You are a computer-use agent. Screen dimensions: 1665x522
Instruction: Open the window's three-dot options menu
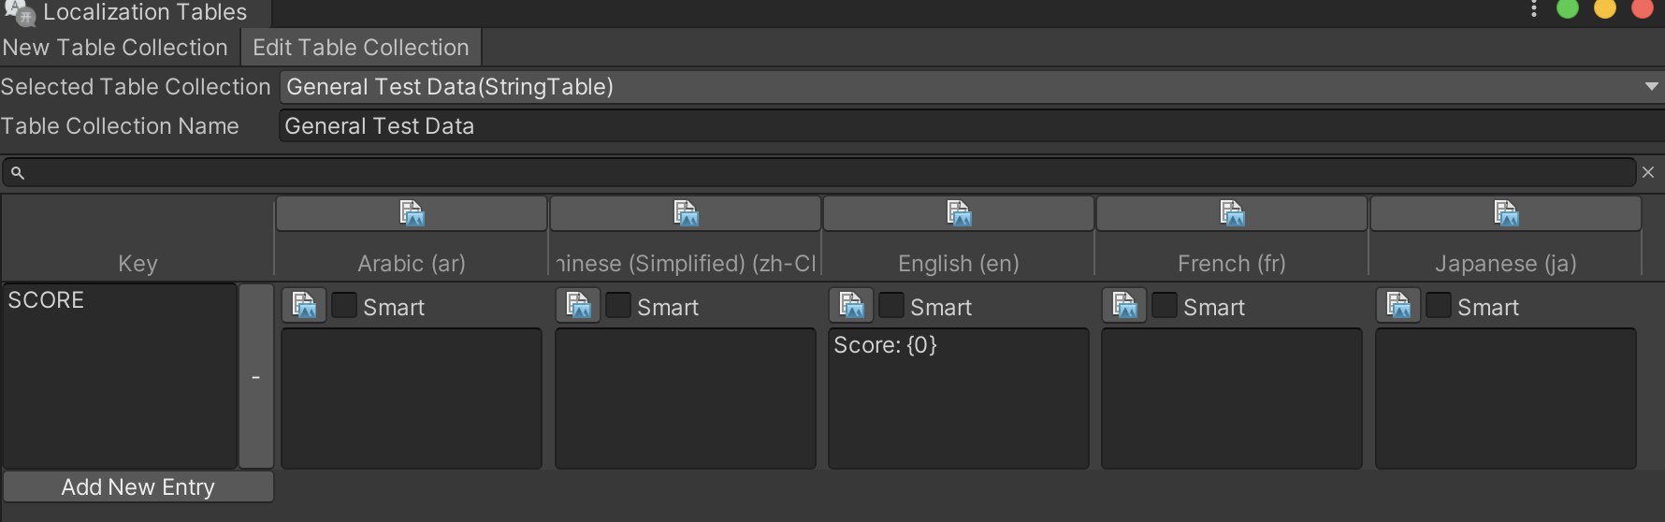(x=1533, y=9)
